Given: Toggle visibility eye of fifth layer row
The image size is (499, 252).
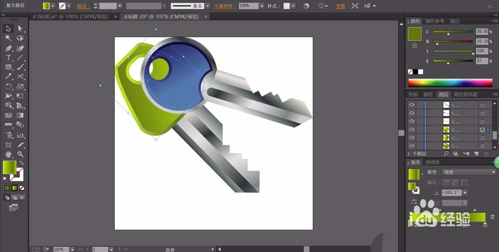Looking at the screenshot, I should click(x=412, y=138).
